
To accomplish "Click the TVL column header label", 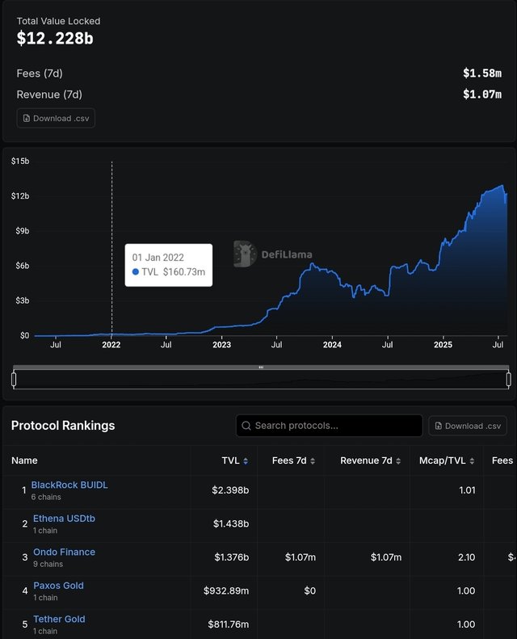I will click(230, 460).
